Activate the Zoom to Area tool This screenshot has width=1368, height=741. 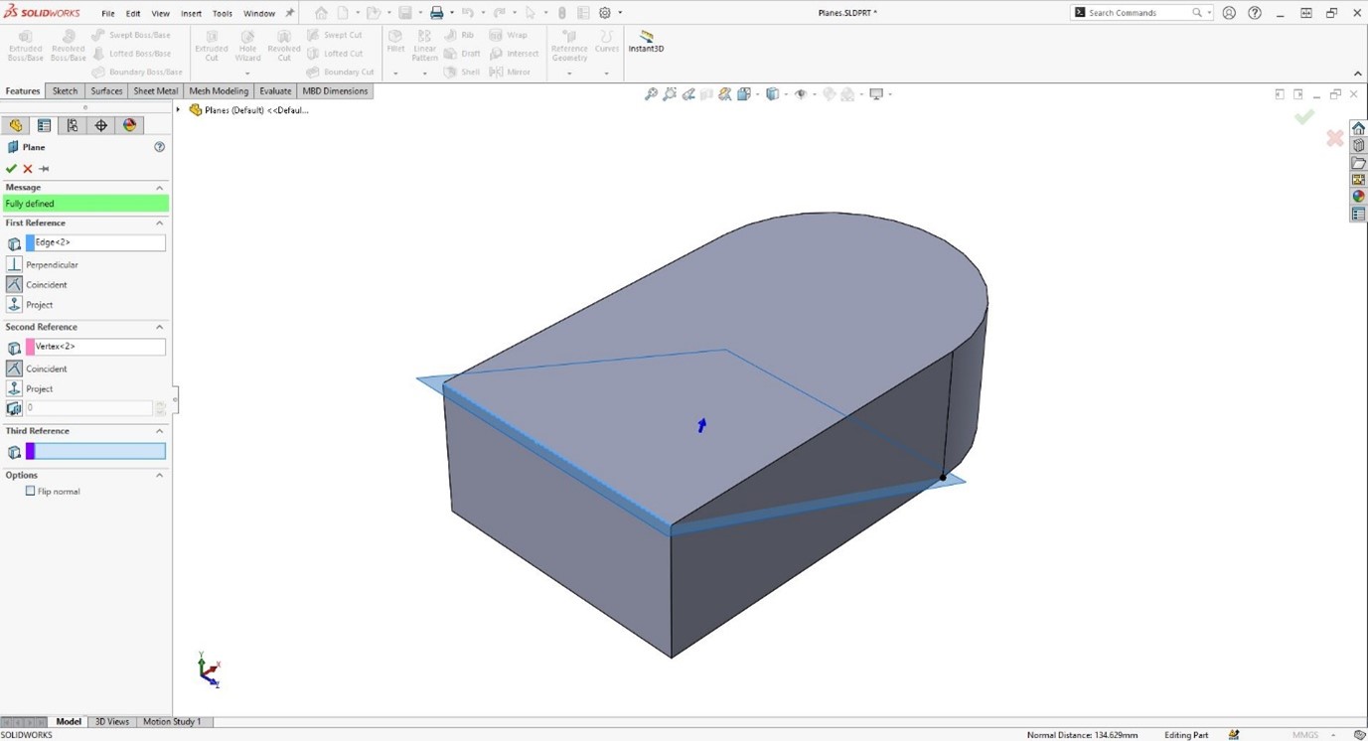(670, 93)
